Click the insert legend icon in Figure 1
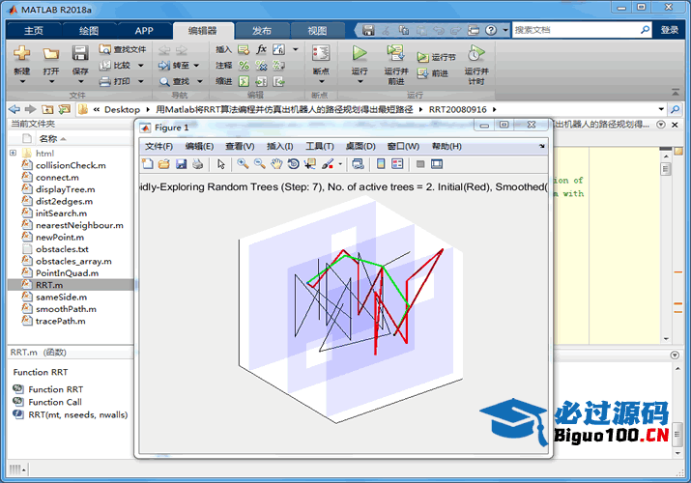The image size is (691, 483). (397, 164)
